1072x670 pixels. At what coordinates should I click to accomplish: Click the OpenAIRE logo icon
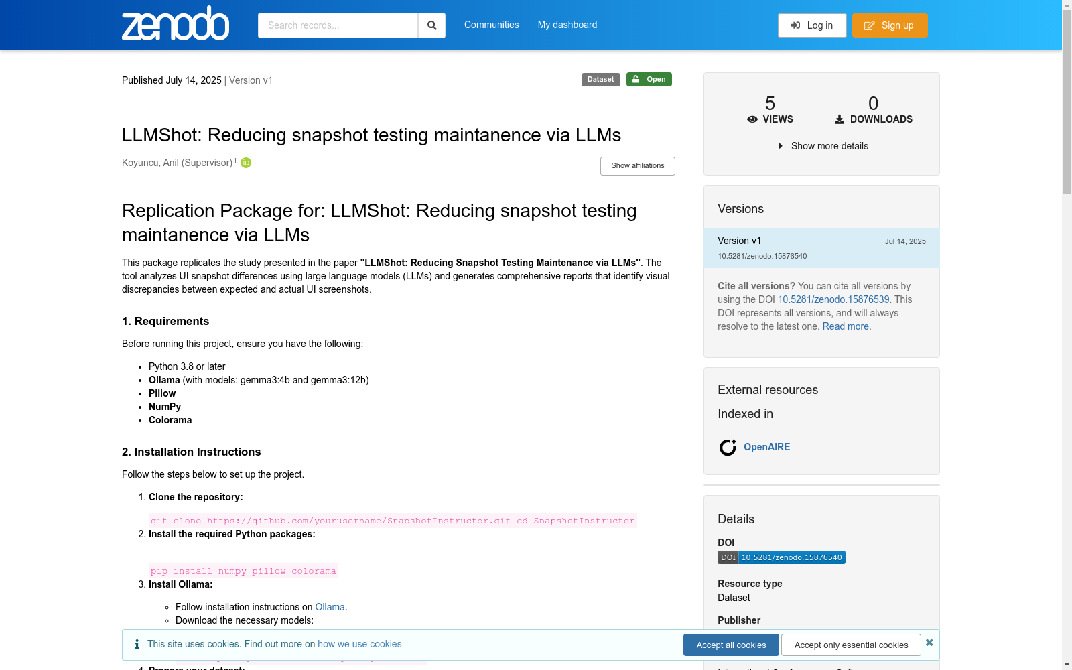click(x=728, y=447)
